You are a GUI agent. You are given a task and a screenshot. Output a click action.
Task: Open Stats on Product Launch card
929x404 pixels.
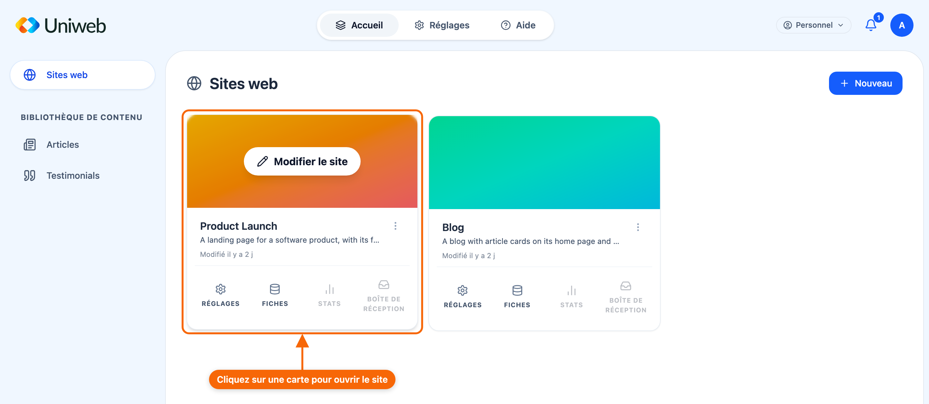tap(329, 296)
